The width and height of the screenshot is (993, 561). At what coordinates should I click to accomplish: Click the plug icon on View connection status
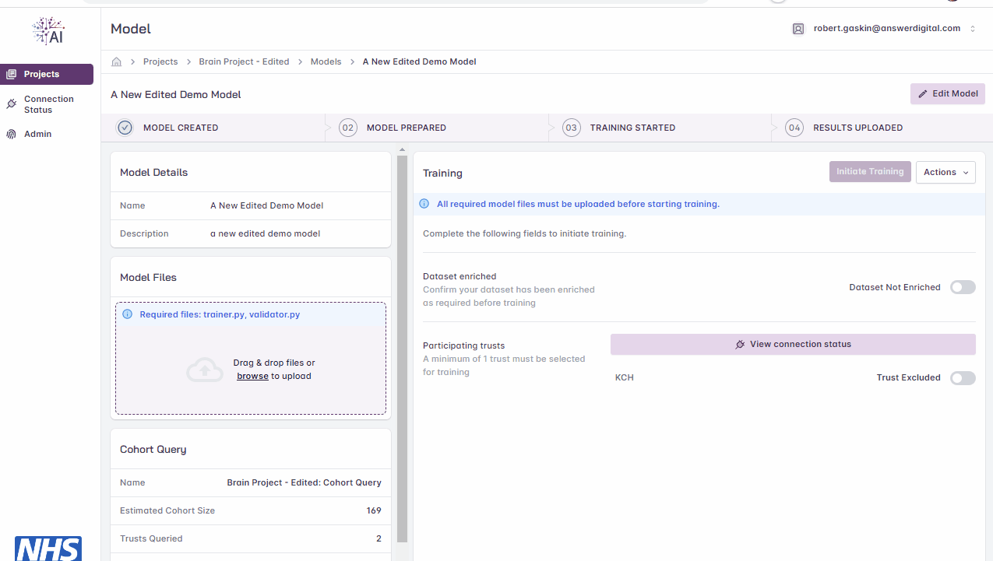[x=740, y=344]
